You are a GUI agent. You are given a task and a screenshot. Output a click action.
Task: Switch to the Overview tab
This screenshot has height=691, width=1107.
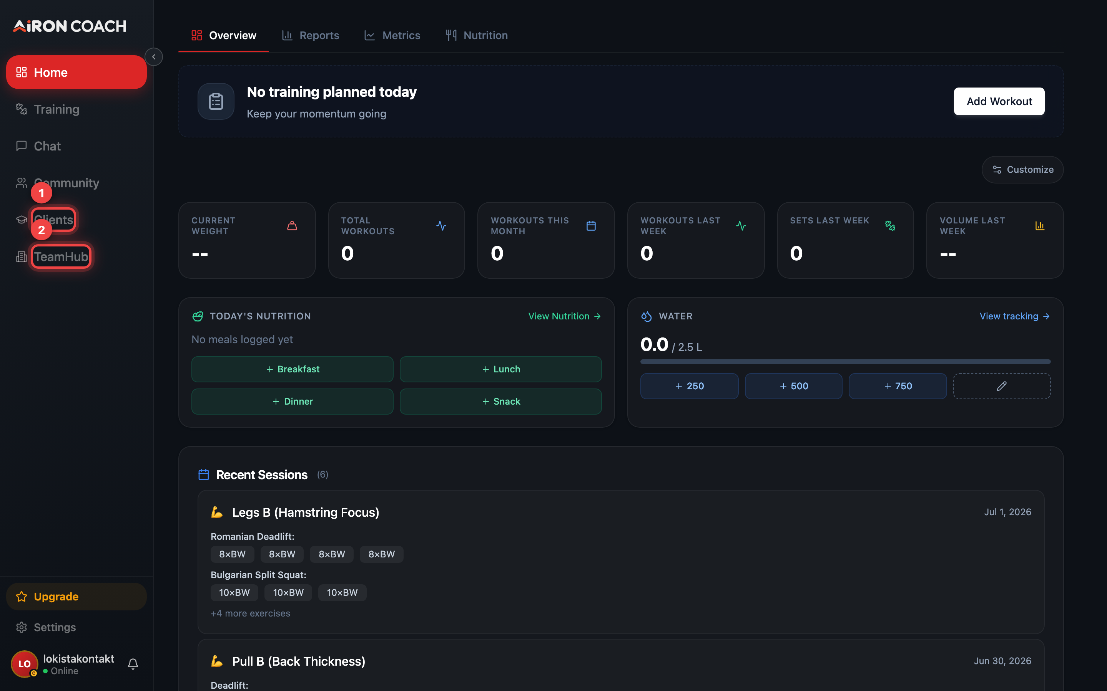(224, 35)
